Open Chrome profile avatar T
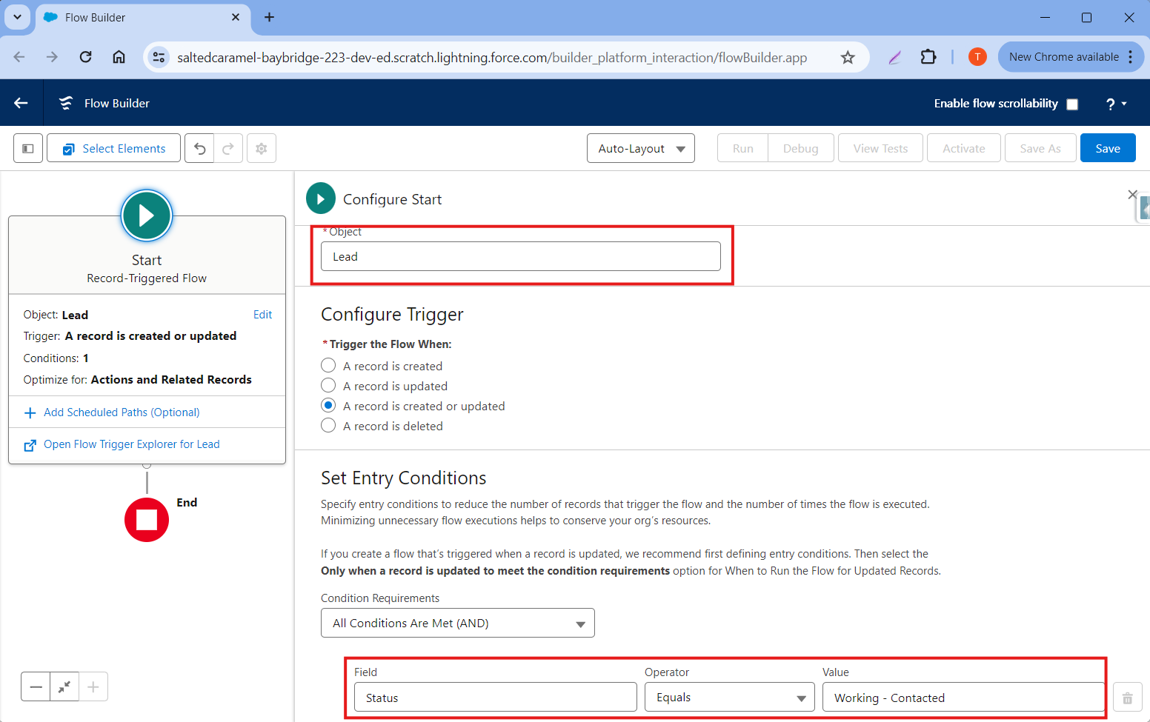This screenshot has height=722, width=1150. coord(977,57)
